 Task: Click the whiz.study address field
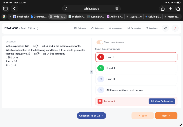tap(91, 9)
